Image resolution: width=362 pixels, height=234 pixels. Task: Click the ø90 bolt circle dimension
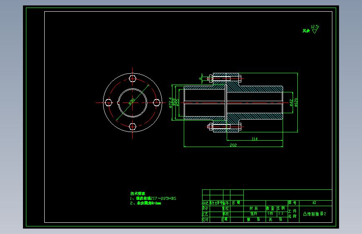(x=132, y=101)
